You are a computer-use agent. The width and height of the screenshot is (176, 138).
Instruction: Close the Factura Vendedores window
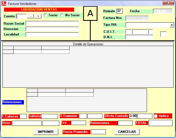[168, 3]
